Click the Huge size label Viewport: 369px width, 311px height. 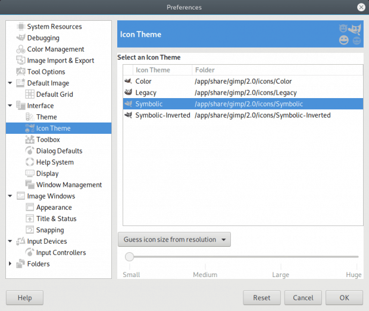click(354, 275)
